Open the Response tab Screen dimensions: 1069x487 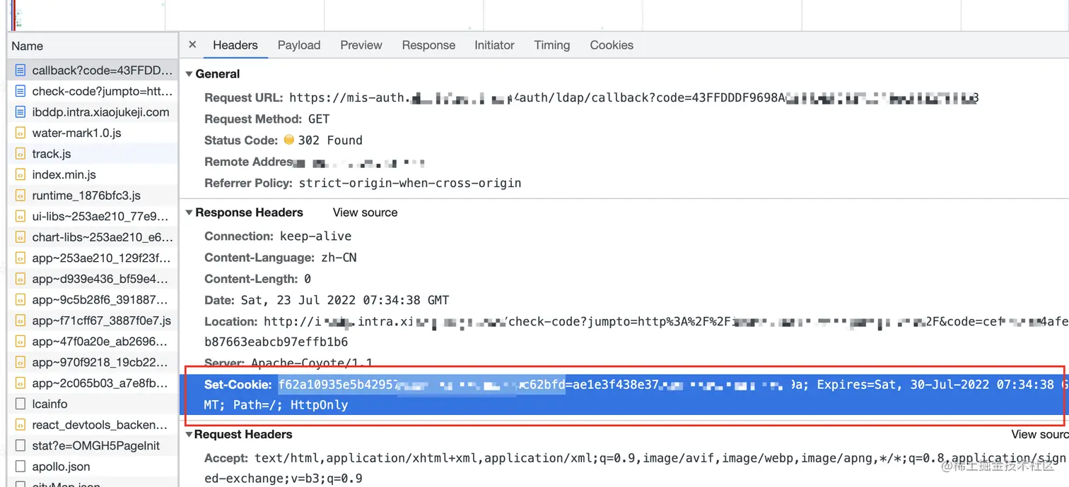click(428, 45)
